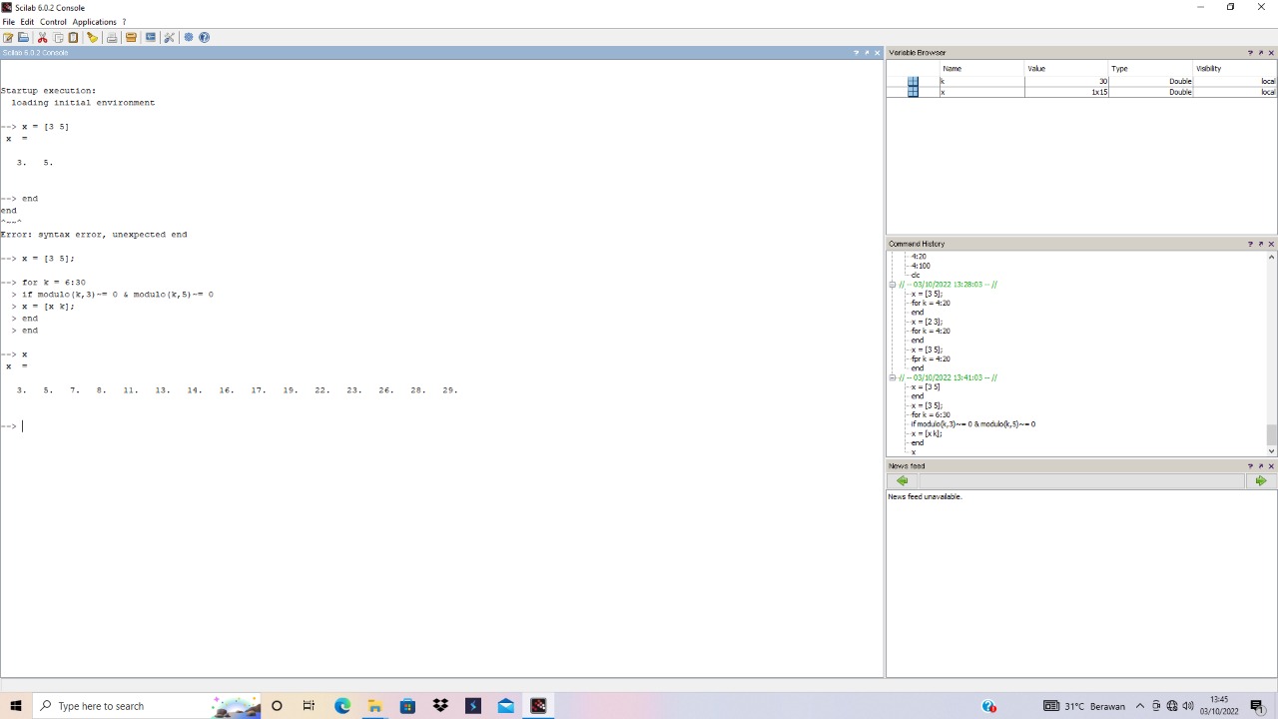The height and width of the screenshot is (719, 1278).
Task: Open the Applications menu
Action: click(94, 21)
